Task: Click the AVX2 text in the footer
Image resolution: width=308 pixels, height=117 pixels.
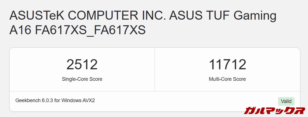Action: [89, 100]
